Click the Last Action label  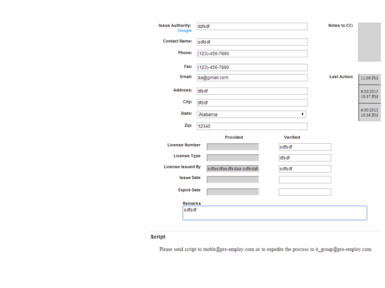coord(341,77)
